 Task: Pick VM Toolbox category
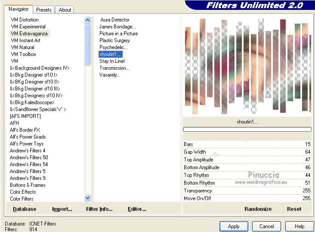click(x=24, y=54)
